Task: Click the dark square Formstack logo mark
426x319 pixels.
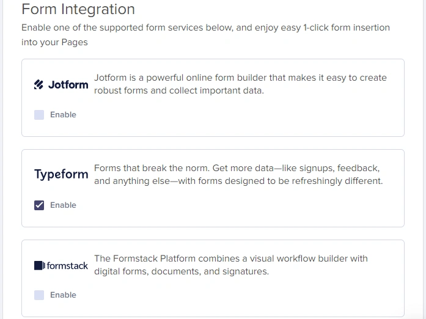Action: tap(39, 266)
